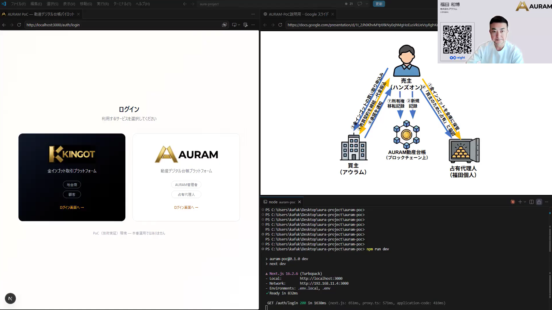Screen dimensions: 552x310
Task: Expand the dropdown next to element picker
Action: point(239,25)
